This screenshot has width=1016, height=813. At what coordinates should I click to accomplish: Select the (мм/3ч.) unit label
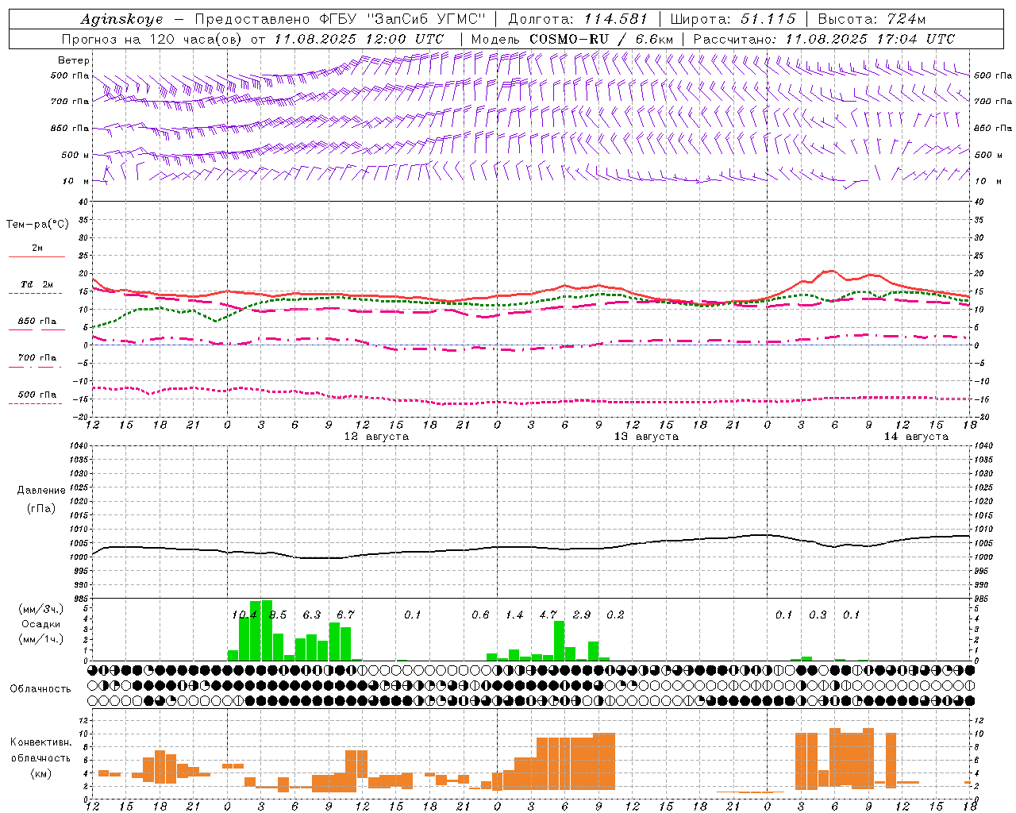coord(40,609)
